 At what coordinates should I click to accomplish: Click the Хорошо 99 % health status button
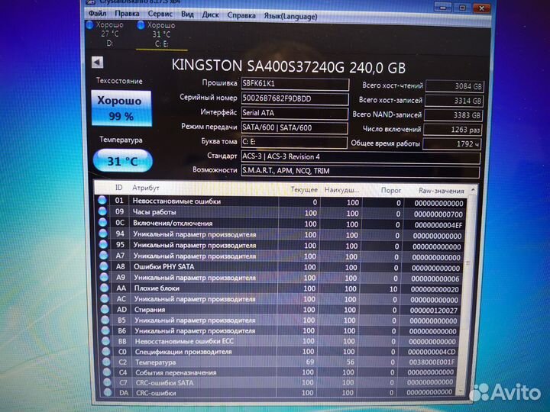pos(121,108)
